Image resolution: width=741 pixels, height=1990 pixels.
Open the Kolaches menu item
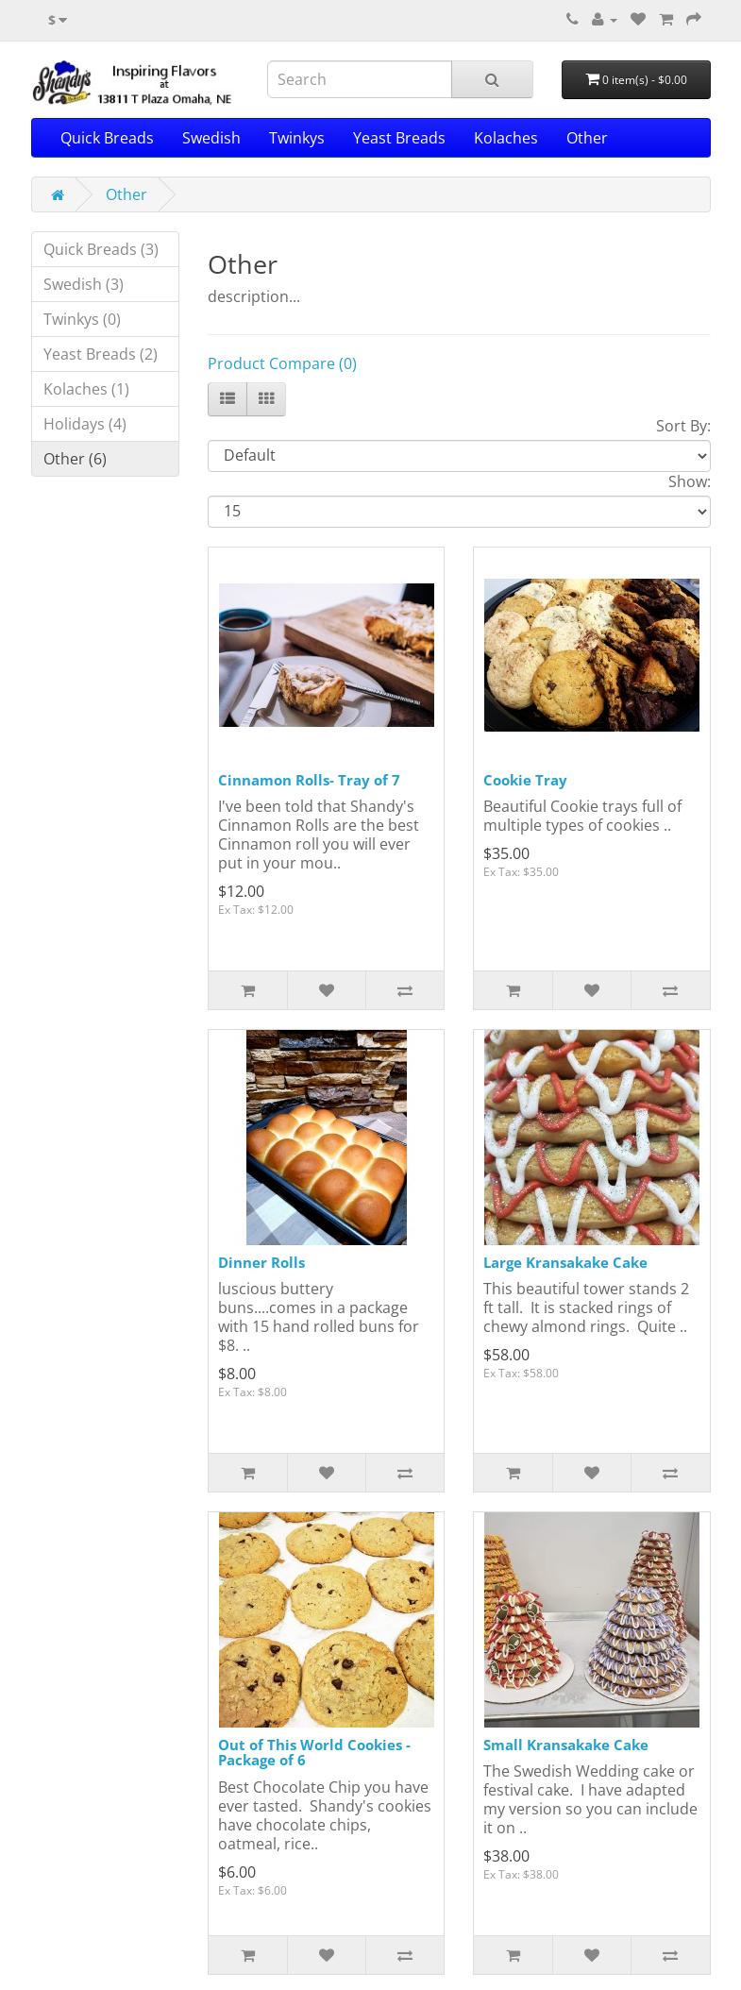pos(506,138)
